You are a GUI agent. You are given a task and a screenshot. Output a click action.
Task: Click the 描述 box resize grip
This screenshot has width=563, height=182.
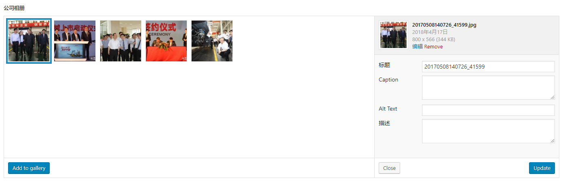pyautogui.click(x=552, y=140)
